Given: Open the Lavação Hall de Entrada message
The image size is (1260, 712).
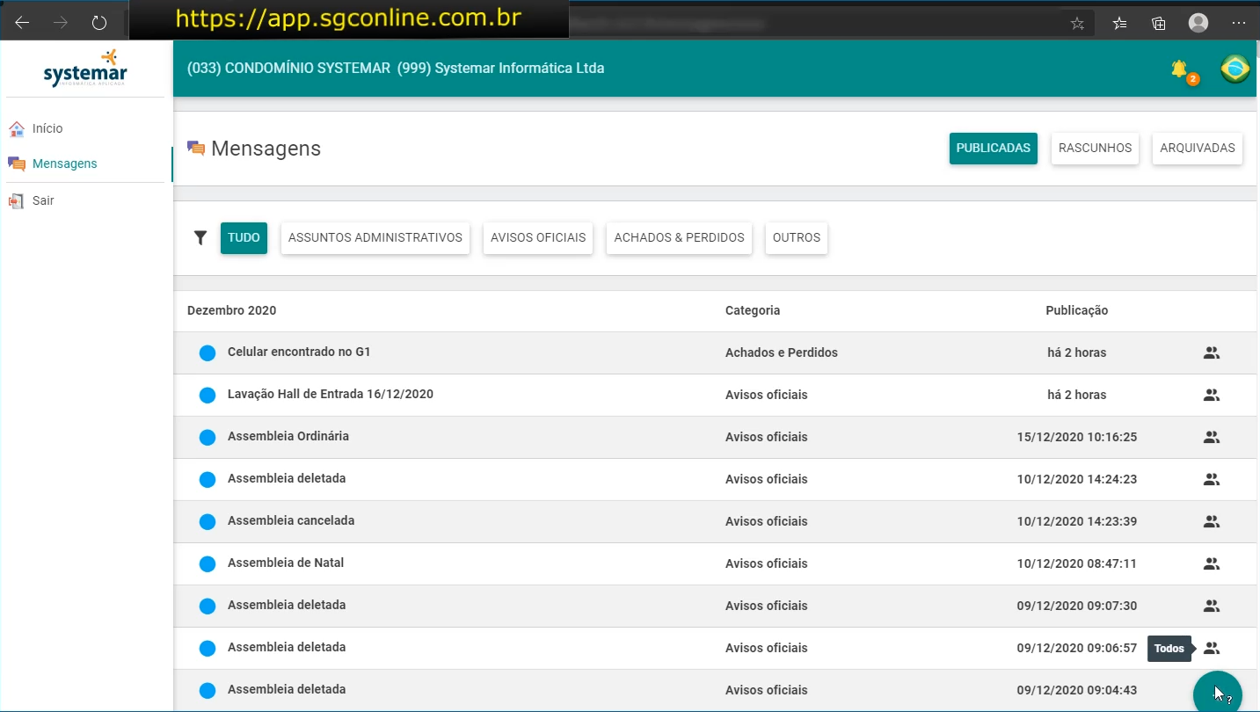Looking at the screenshot, I should pyautogui.click(x=331, y=395).
